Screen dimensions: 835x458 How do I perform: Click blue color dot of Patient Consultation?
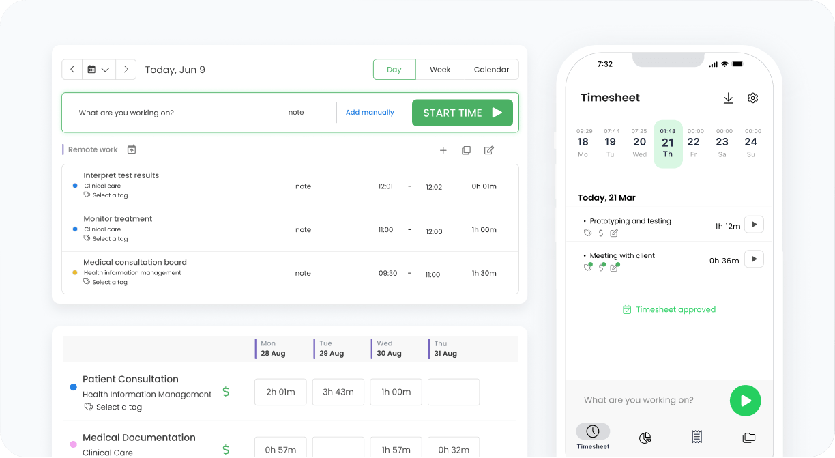[74, 387]
